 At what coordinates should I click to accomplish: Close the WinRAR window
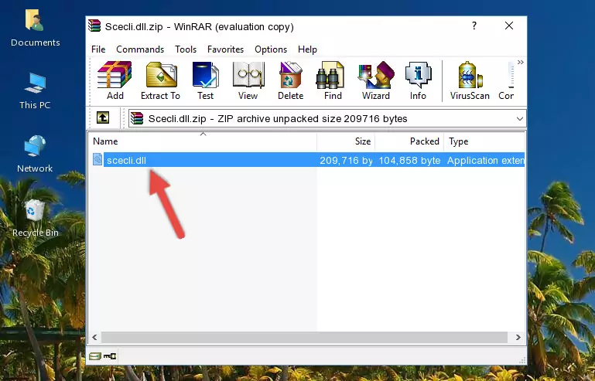[509, 26]
